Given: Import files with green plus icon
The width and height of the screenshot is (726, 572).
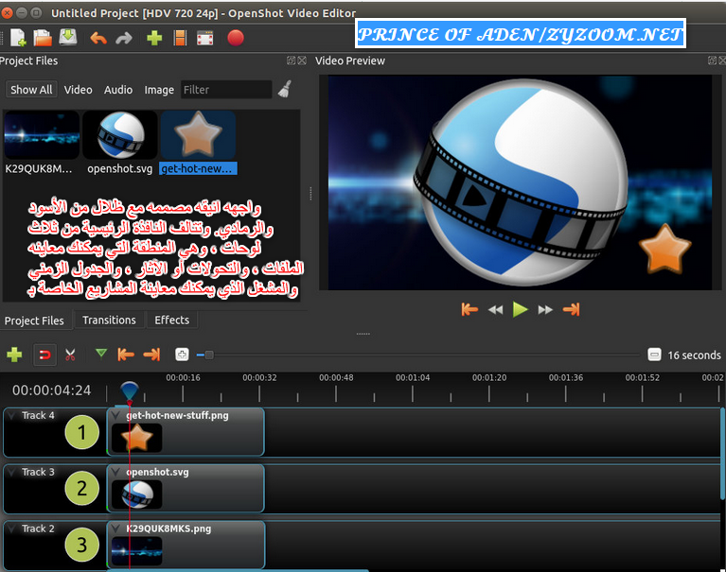Looking at the screenshot, I should (154, 38).
